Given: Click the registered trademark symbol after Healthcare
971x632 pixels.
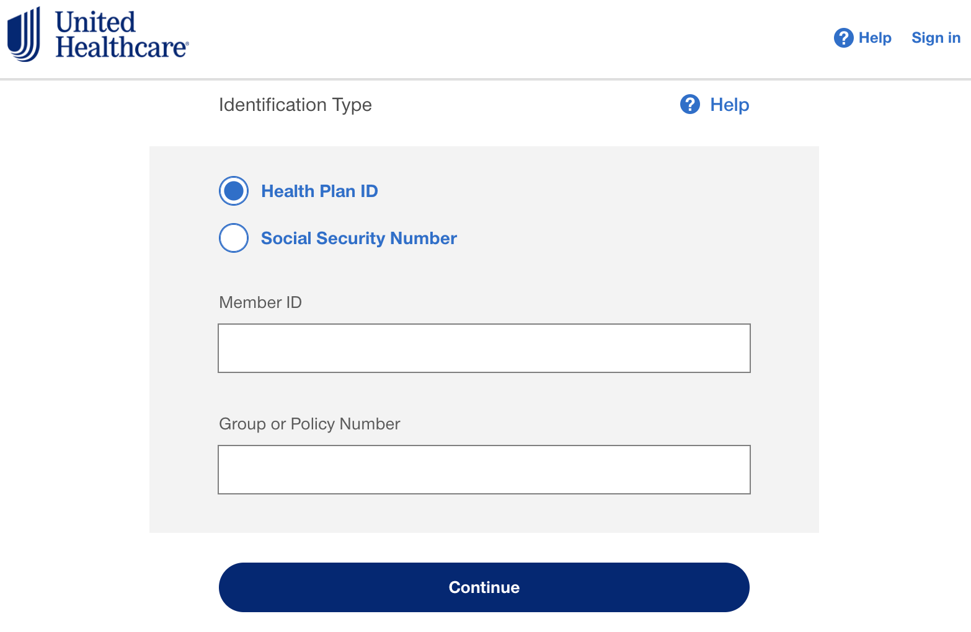Looking at the screenshot, I should 187,43.
